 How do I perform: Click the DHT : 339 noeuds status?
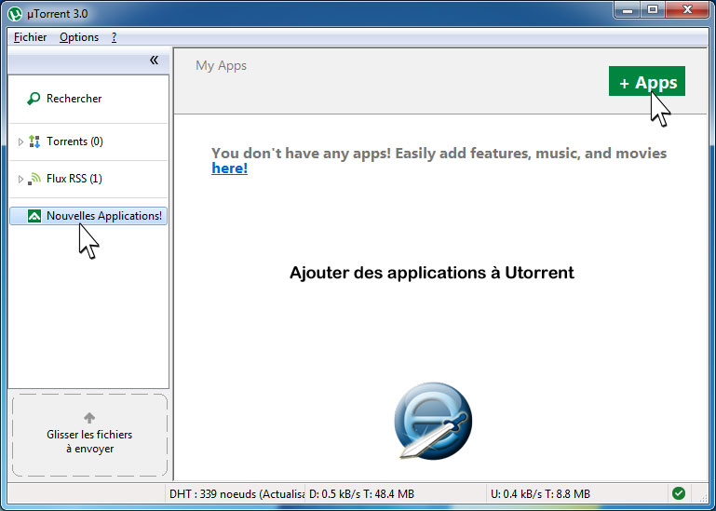236,493
